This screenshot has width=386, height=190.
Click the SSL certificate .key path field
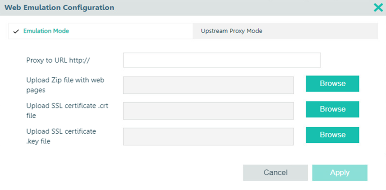[208, 136]
